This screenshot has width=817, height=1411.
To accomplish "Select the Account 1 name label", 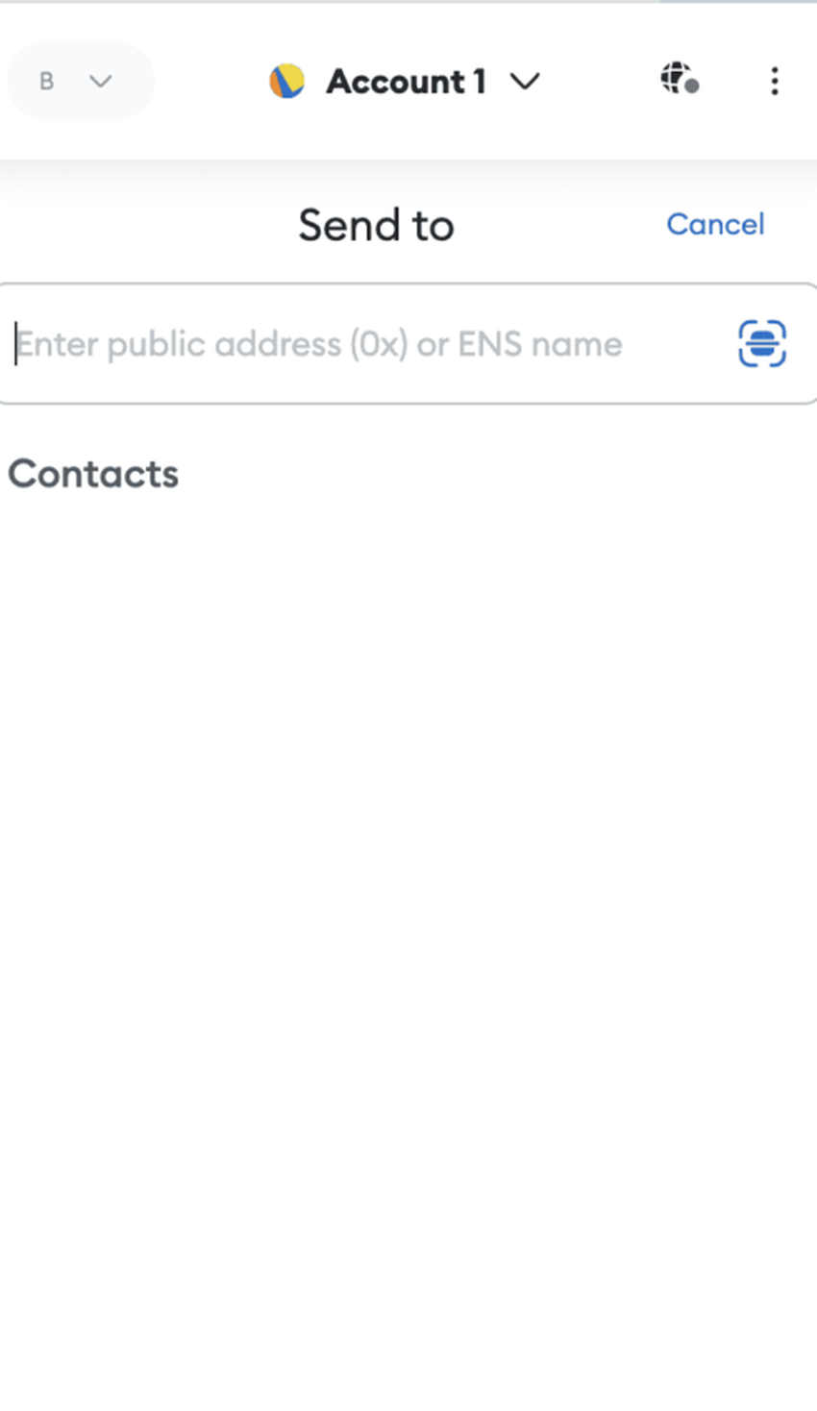I will pyautogui.click(x=406, y=82).
